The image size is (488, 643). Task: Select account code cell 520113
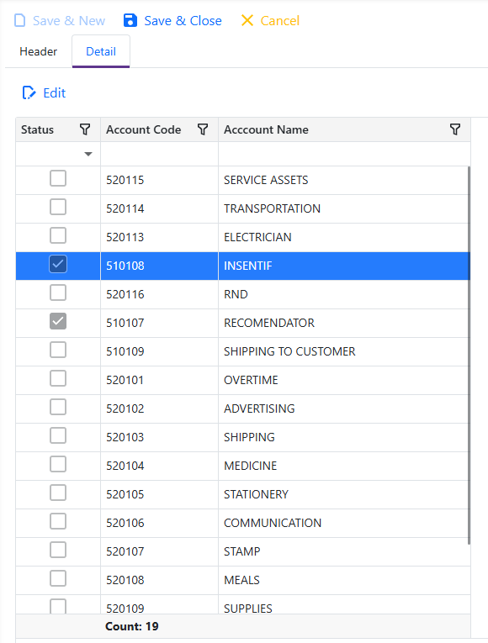159,237
